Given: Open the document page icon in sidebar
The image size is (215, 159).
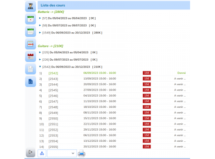Looking at the screenshot, I should [x=31, y=69].
